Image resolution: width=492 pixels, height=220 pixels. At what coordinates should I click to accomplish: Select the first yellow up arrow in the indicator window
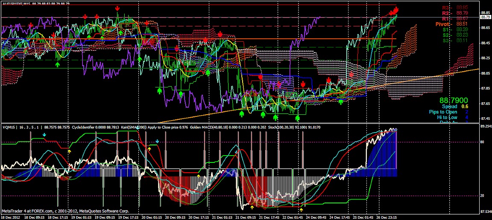pos(70,151)
